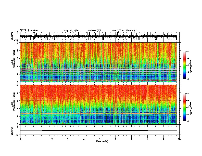Select the "start UT = 17:0 :0" header
Image resolution: width=202 pixels, height=156 pixels.
123,31
